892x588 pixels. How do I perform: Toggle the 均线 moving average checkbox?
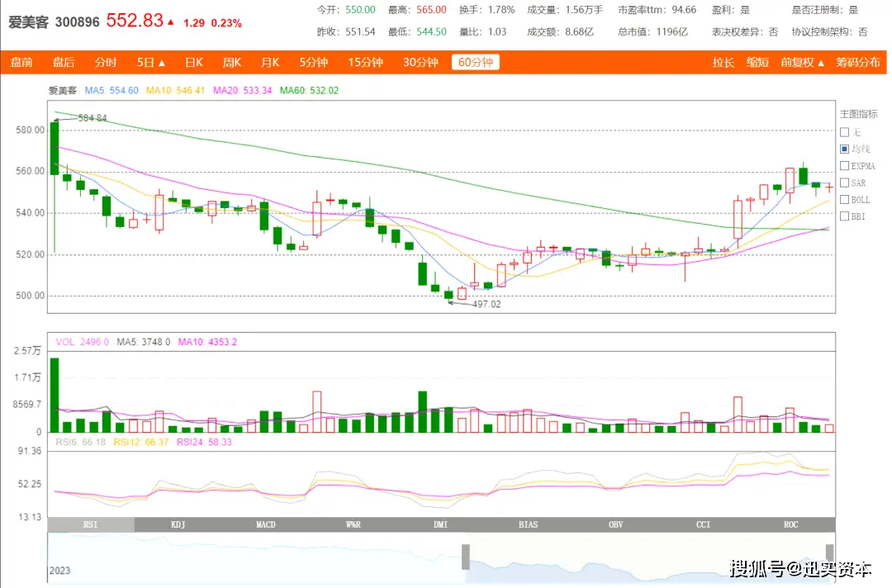[x=845, y=149]
